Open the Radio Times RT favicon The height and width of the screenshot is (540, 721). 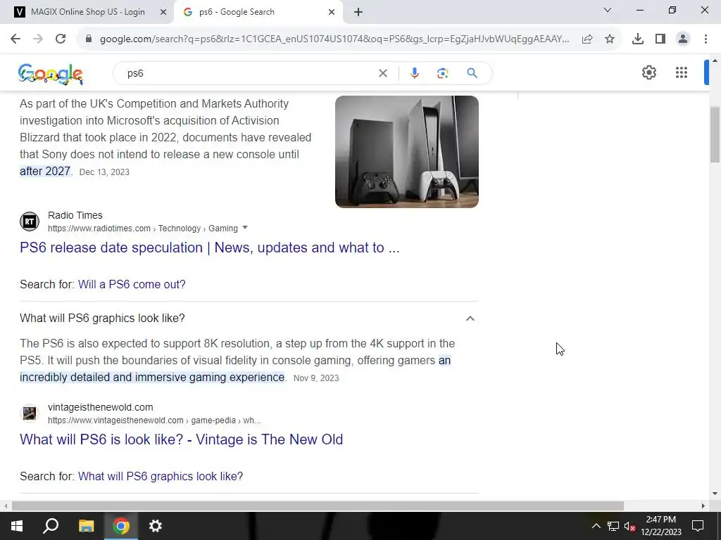coord(30,221)
